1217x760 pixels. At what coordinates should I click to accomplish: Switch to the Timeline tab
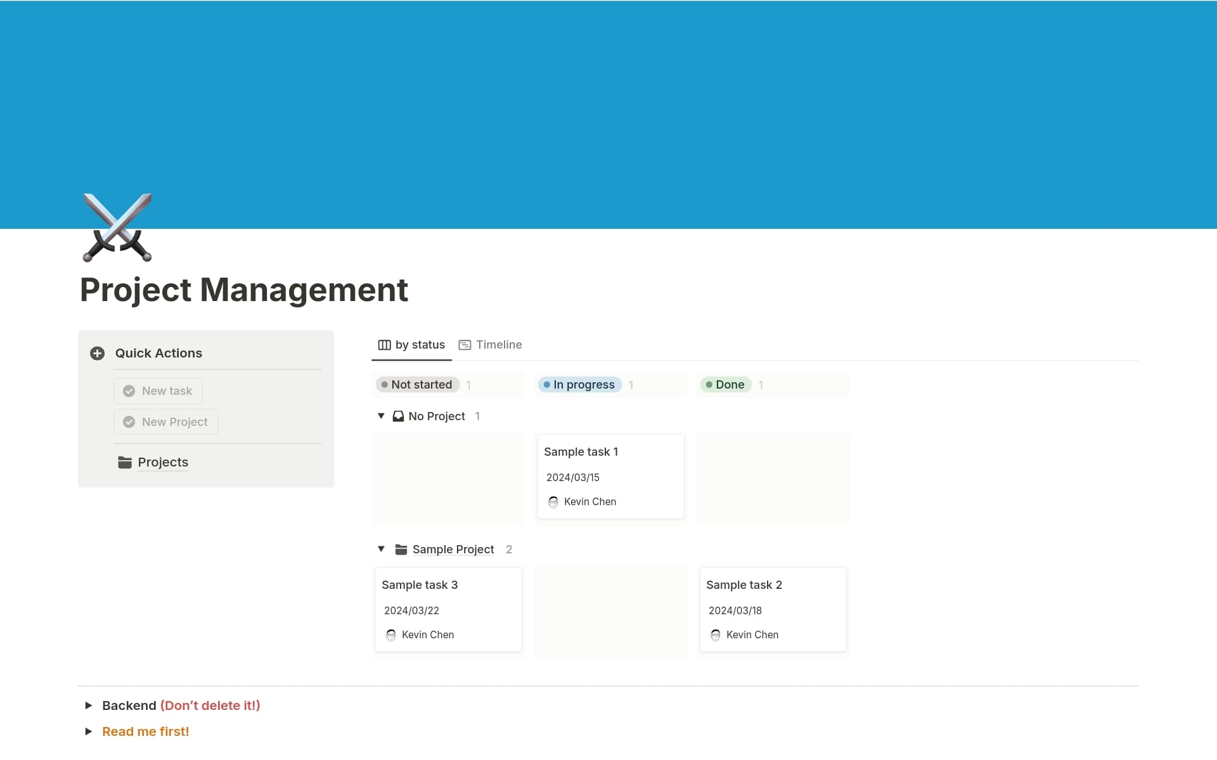[499, 344]
